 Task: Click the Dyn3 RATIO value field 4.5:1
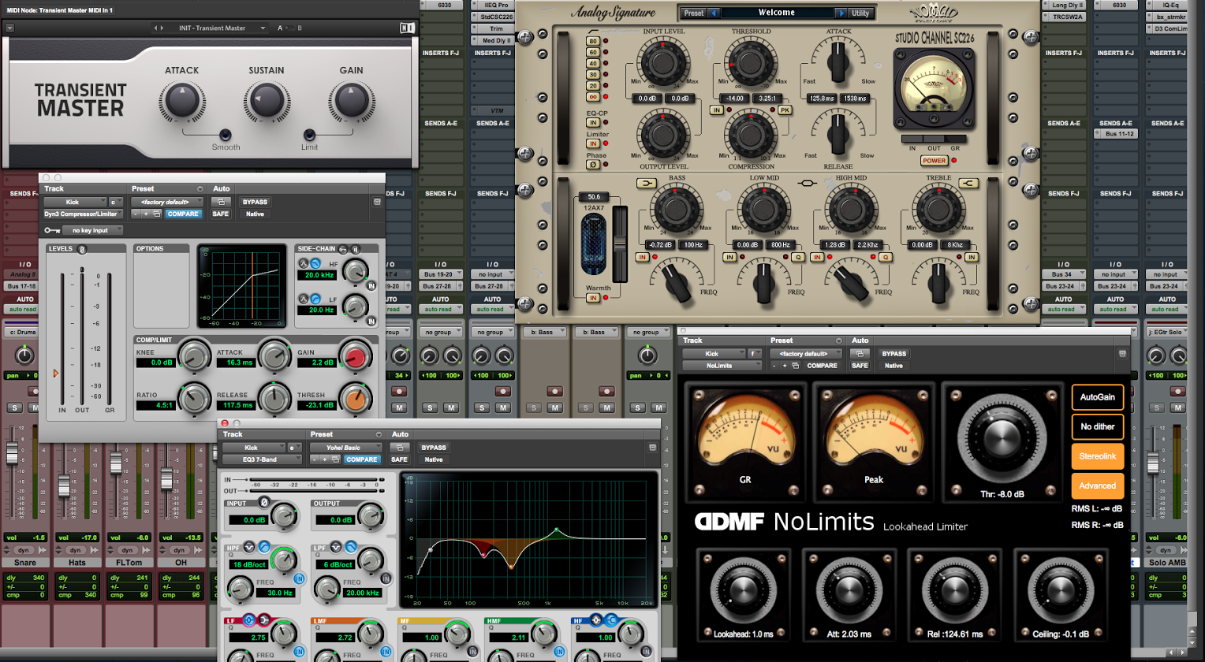[155, 405]
